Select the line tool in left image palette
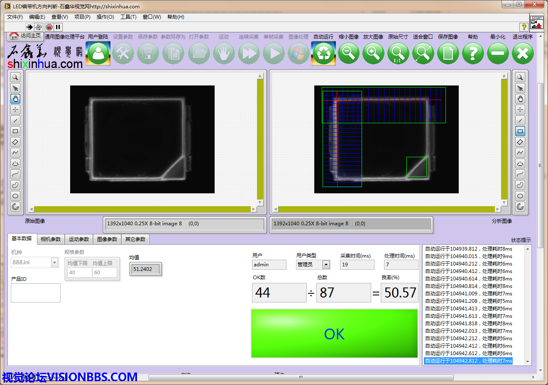The image size is (548, 385). coord(15,120)
